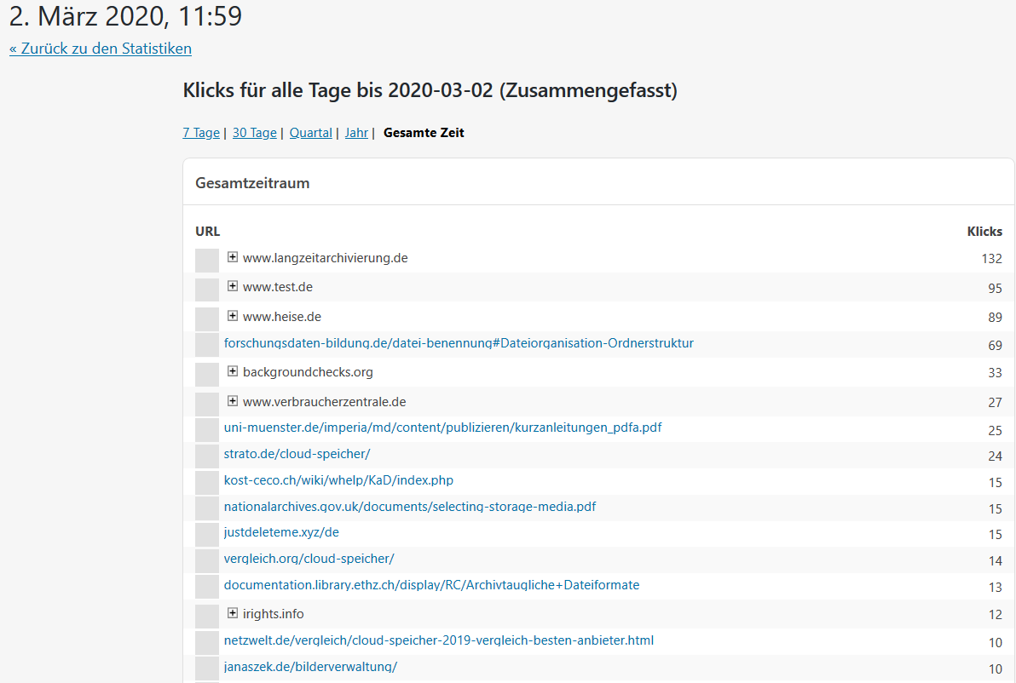Open the vergleich.org/cloud-speicher link
The width and height of the screenshot is (1016, 683).
pos(309,559)
